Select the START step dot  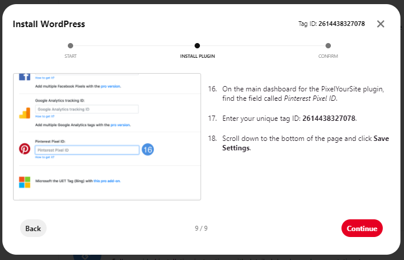pyautogui.click(x=70, y=45)
